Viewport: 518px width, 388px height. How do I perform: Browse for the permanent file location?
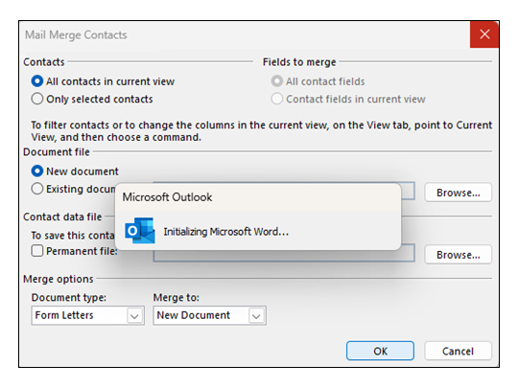[x=458, y=255]
